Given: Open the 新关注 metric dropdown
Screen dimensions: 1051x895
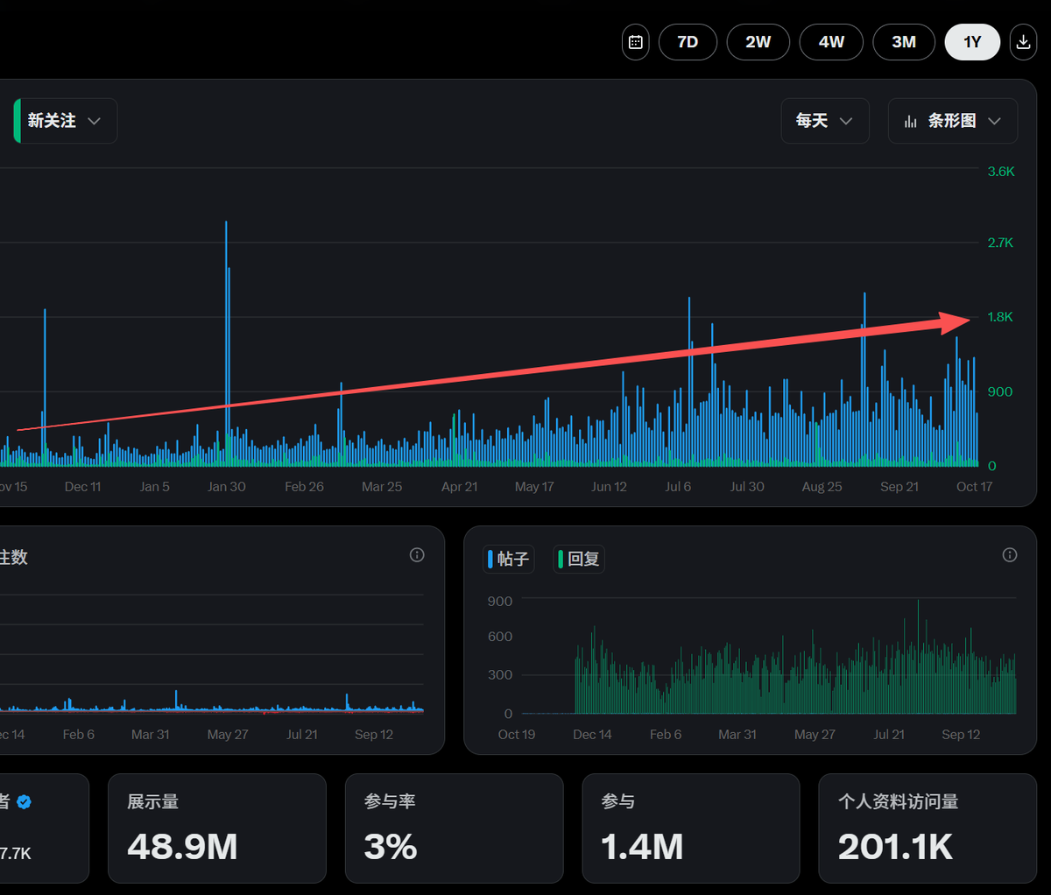Looking at the screenshot, I should coord(66,121).
